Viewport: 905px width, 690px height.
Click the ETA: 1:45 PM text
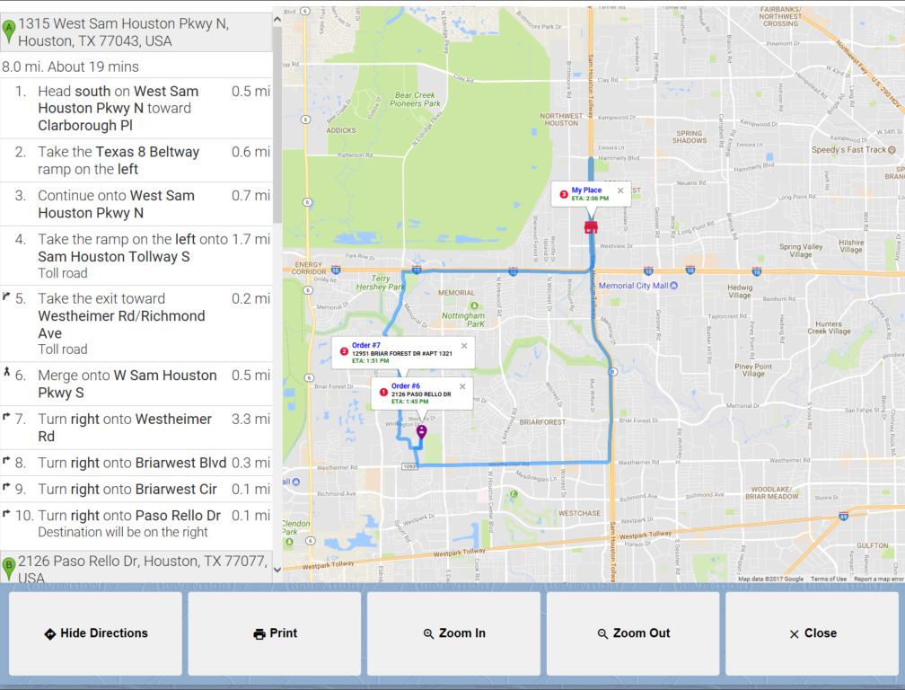click(409, 402)
